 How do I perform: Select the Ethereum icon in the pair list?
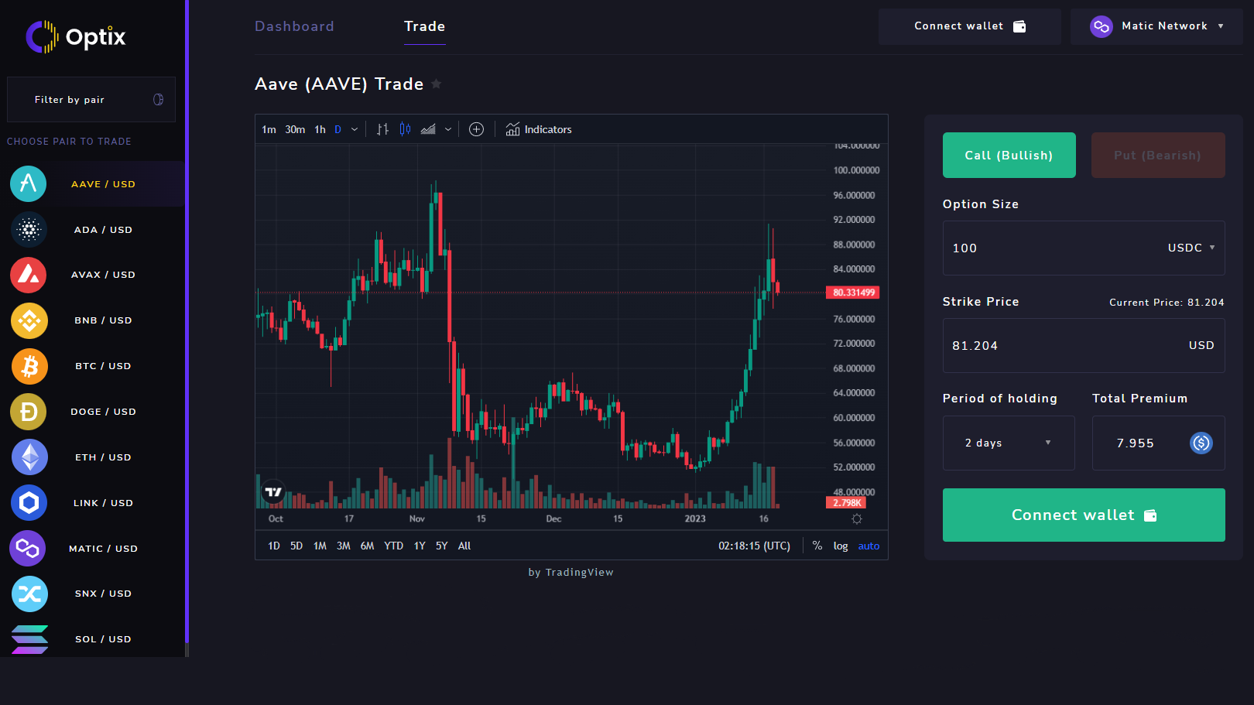click(28, 457)
